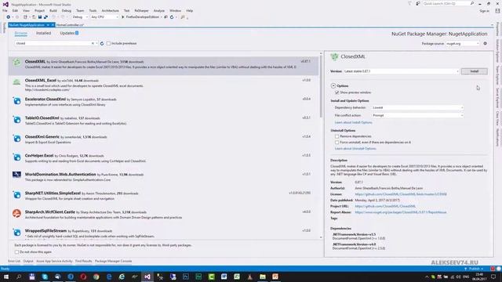This screenshot has width=502, height=282.
Task: Open the Build menu
Action: [x=53, y=10]
